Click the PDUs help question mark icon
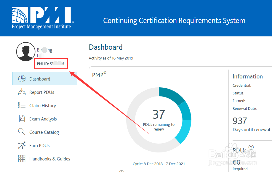Viewport: 272px width, 172px height. tap(251, 147)
